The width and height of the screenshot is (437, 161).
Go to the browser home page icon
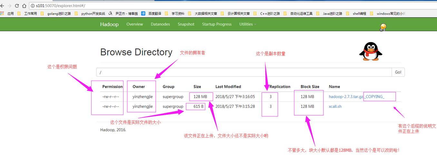(x=24, y=6)
